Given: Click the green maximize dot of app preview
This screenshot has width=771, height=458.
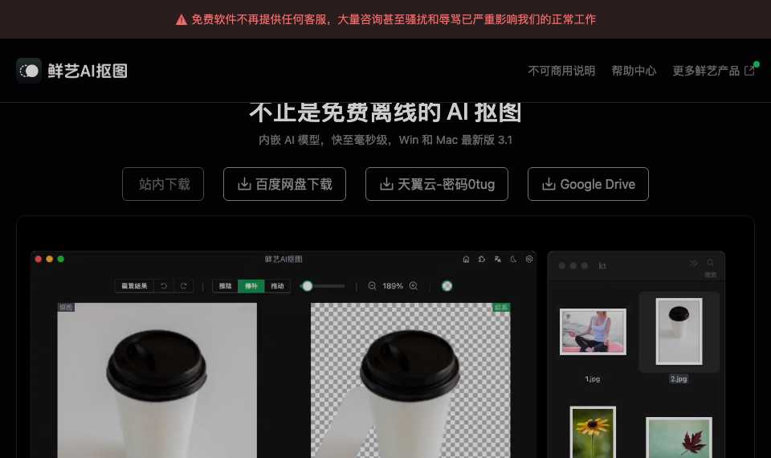Looking at the screenshot, I should (61, 259).
